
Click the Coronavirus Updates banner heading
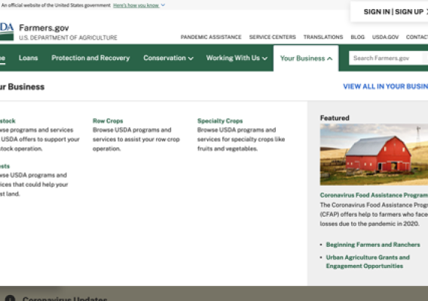(65, 299)
